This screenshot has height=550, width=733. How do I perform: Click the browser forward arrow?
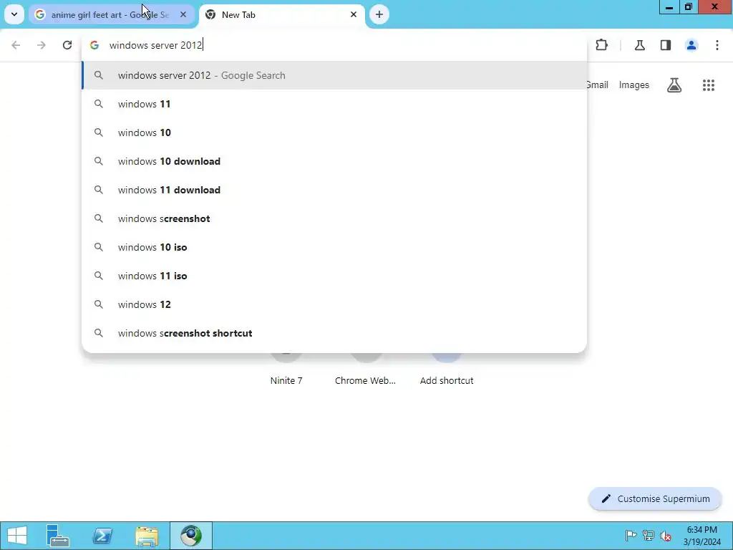(42, 45)
